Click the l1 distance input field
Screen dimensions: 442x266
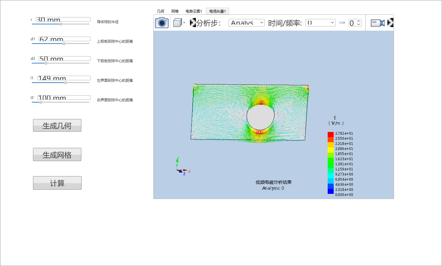point(64,78)
